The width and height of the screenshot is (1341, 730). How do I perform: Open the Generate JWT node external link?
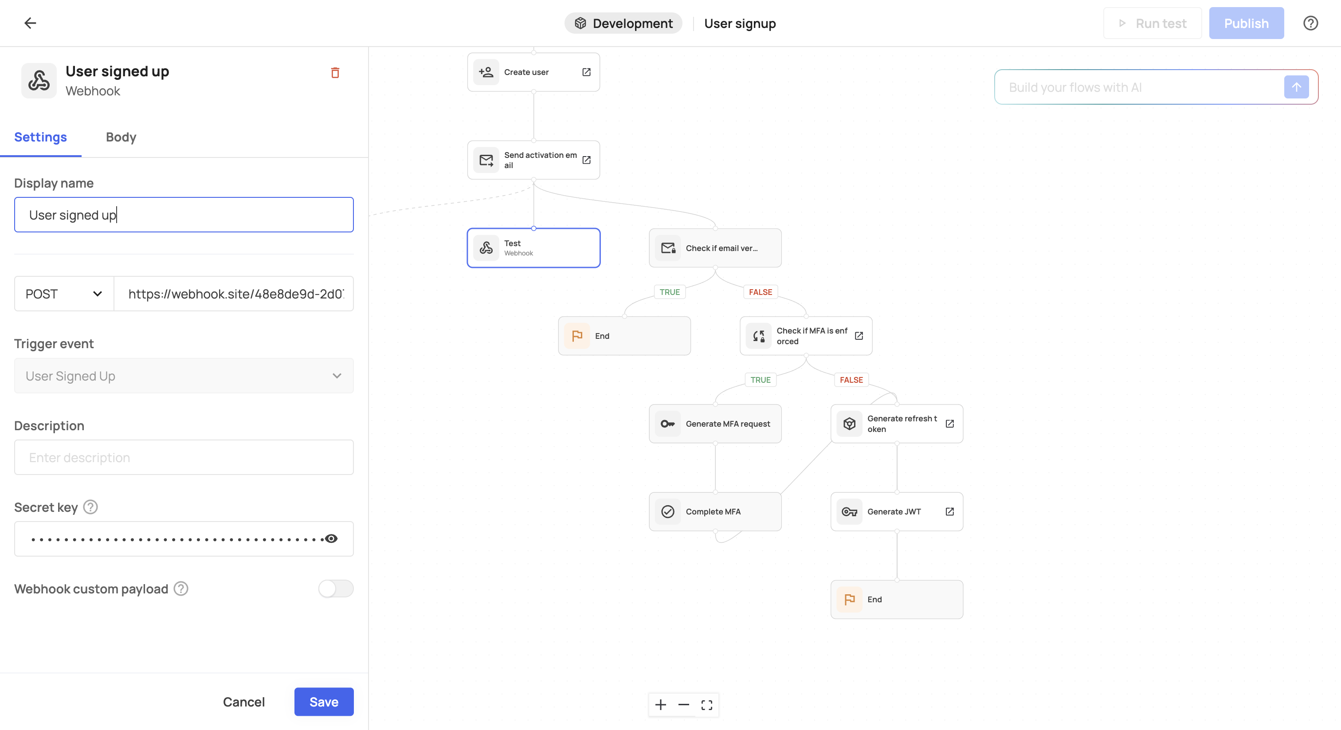pyautogui.click(x=949, y=511)
